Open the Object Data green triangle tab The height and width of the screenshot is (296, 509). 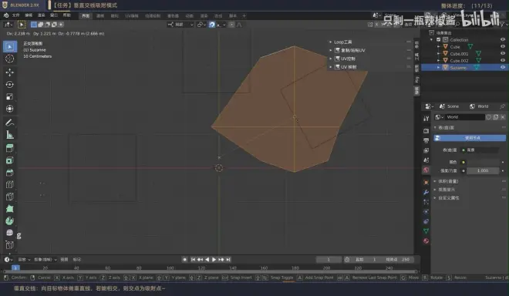426,230
